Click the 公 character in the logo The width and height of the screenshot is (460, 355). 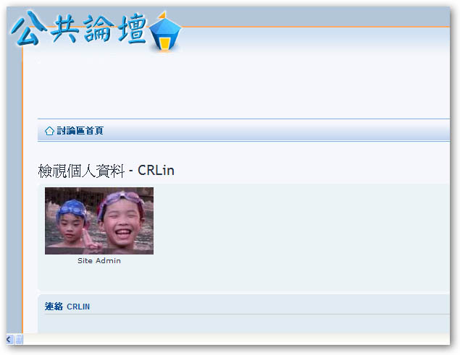pos(29,29)
